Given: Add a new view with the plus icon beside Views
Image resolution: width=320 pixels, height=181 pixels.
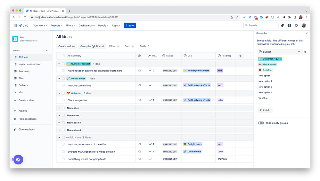Looking at the screenshot, I should (x=47, y=50).
